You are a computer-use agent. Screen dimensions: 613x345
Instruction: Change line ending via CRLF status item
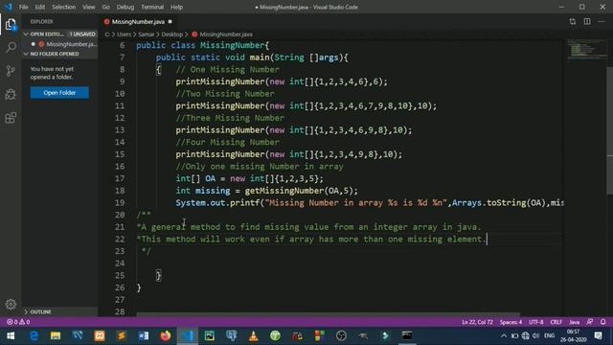pyautogui.click(x=556, y=322)
